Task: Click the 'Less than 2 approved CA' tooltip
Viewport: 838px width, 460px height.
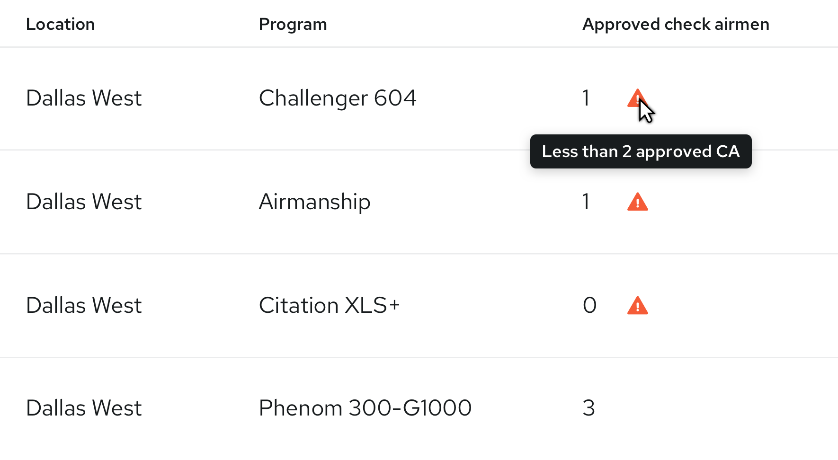Action: pyautogui.click(x=641, y=151)
